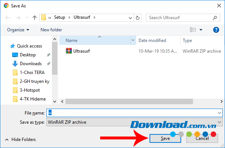Screen dimensions: 225x148
Task: Open address bar history dropdown
Action: pos(130,18)
